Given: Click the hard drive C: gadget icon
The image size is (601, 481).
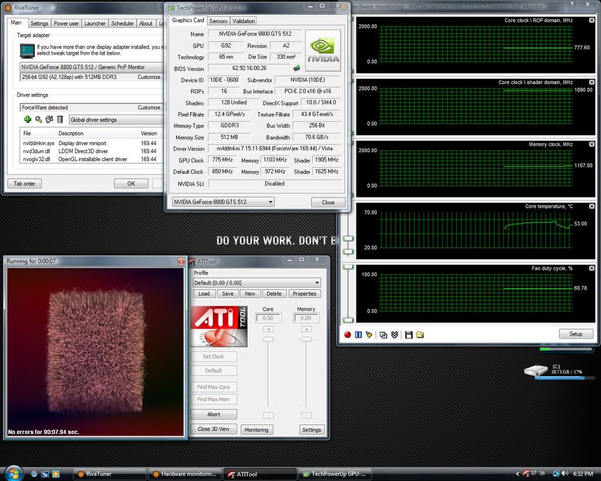Looking at the screenshot, I should click(x=536, y=371).
